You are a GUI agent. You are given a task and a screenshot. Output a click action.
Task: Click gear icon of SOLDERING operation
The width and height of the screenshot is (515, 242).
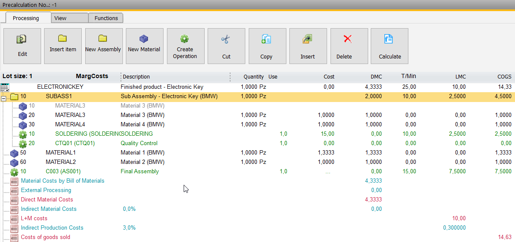pyautogui.click(x=23, y=134)
